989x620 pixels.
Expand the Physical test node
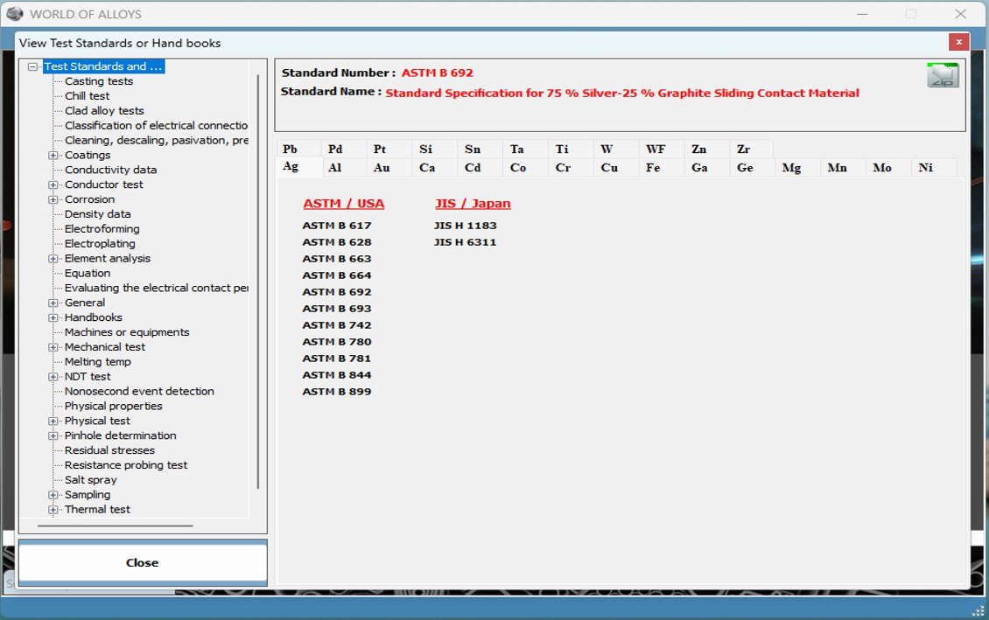pos(53,421)
